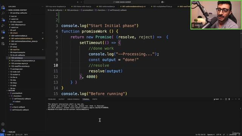Click the promiseWork breadcrumb
Image resolution: width=242 pixels, height=136 pixels.
88,10
